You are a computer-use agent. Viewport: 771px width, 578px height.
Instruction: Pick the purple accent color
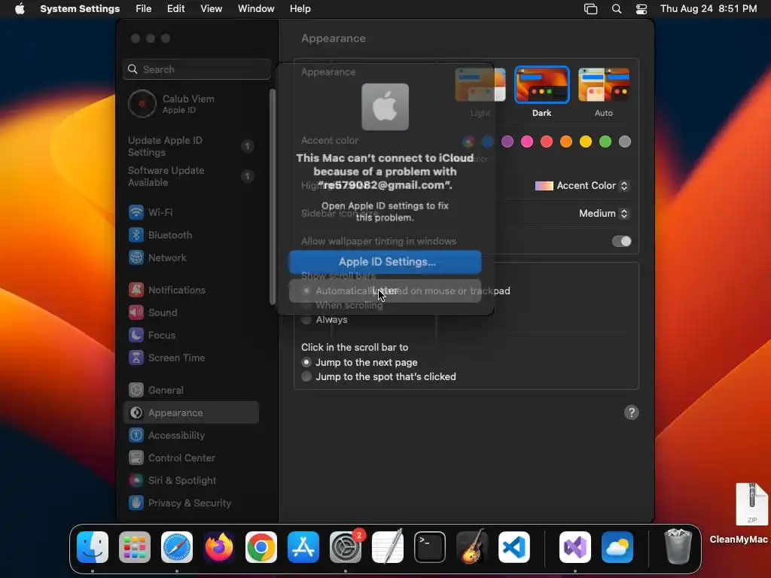(x=507, y=142)
